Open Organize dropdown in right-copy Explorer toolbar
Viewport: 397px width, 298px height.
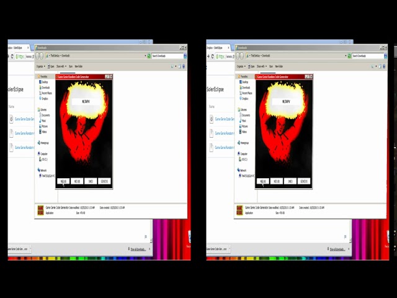point(241,66)
